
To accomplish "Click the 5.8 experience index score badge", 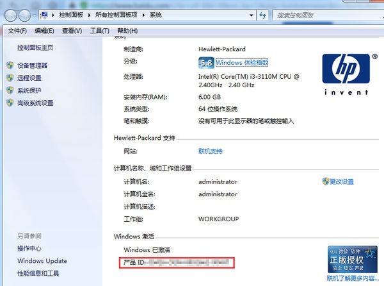I will pyautogui.click(x=206, y=63).
